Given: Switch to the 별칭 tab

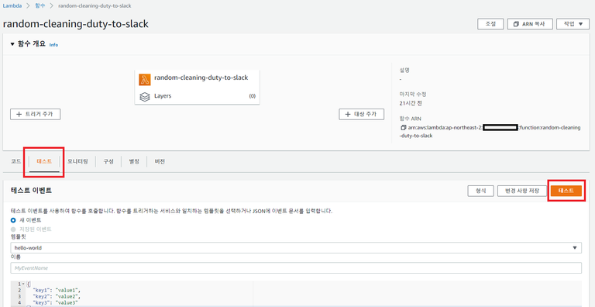Looking at the screenshot, I should coord(134,161).
